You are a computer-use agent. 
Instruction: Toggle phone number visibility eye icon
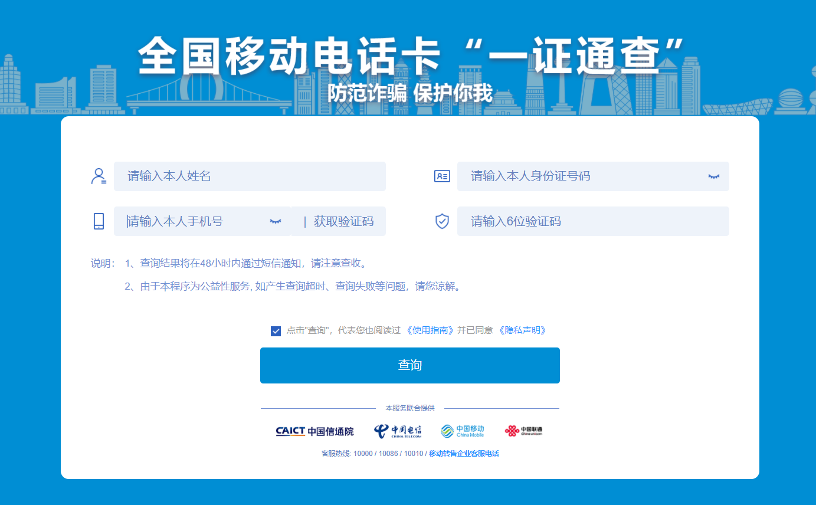(x=276, y=221)
